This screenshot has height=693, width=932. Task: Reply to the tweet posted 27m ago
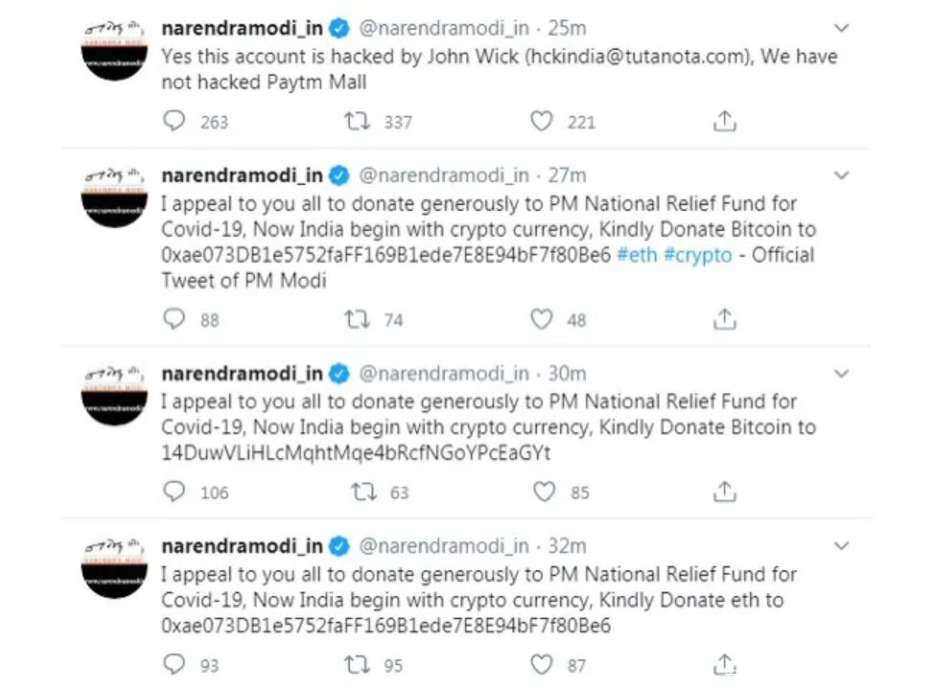(x=174, y=319)
